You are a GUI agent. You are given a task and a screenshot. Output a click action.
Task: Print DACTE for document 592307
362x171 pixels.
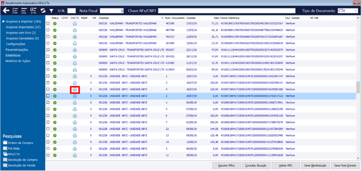click(x=75, y=50)
